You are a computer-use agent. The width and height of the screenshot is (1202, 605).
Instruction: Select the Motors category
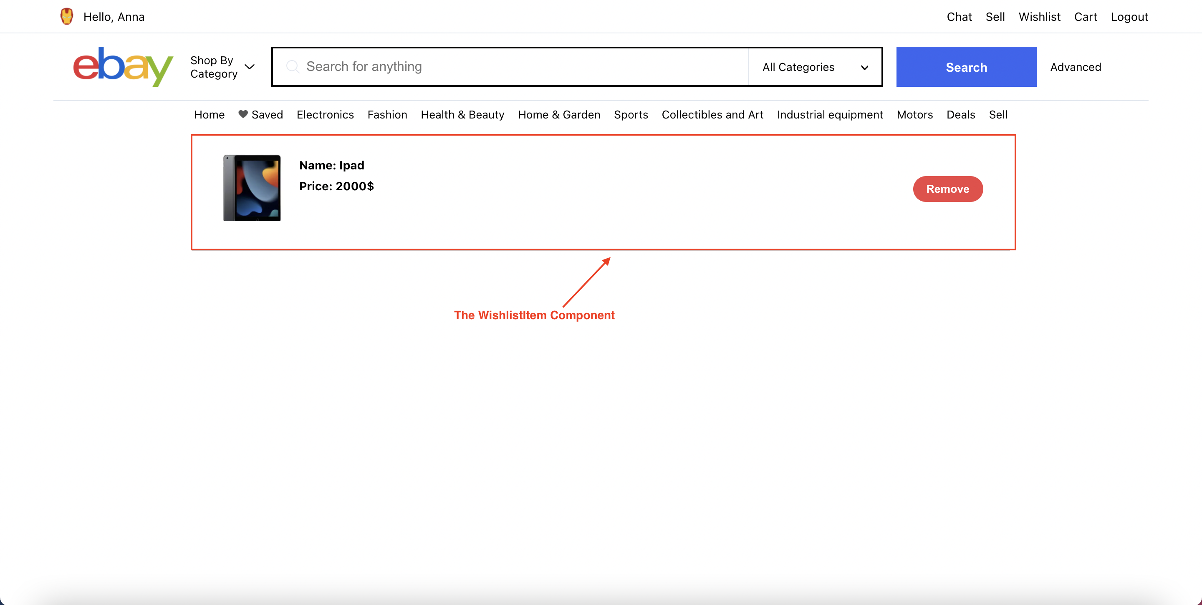914,115
